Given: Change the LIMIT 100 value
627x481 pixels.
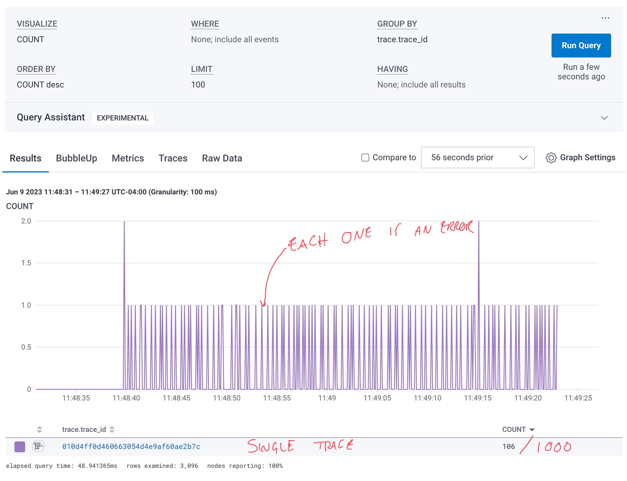Looking at the screenshot, I should tap(198, 85).
